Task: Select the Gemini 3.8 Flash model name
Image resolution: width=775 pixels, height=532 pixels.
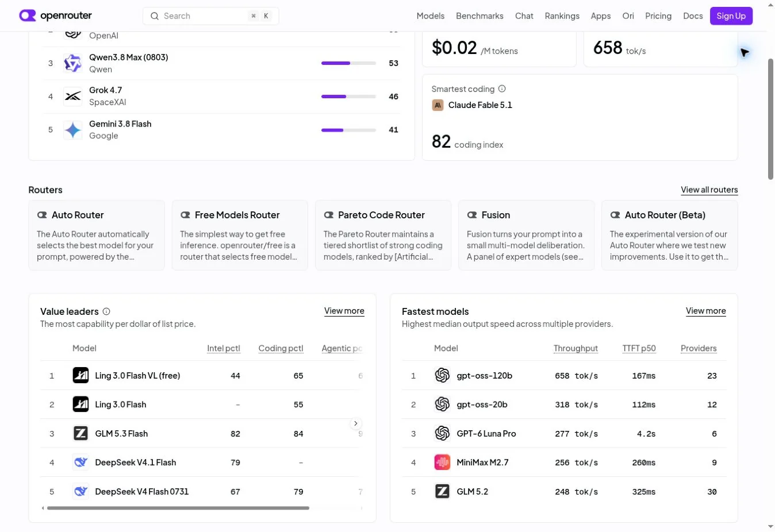Action: [120, 124]
